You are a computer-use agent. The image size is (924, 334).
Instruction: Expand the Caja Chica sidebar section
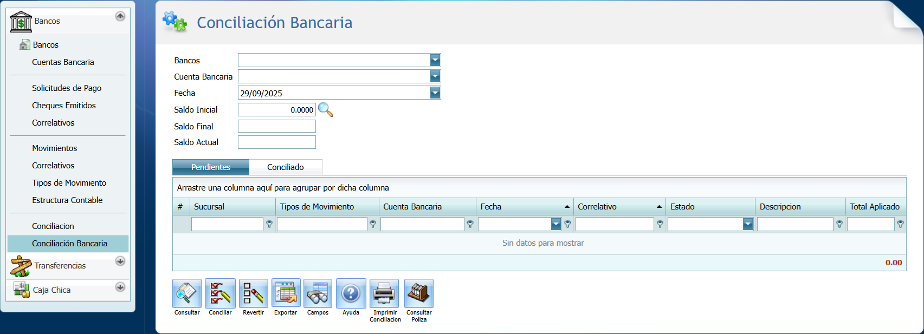[120, 287]
